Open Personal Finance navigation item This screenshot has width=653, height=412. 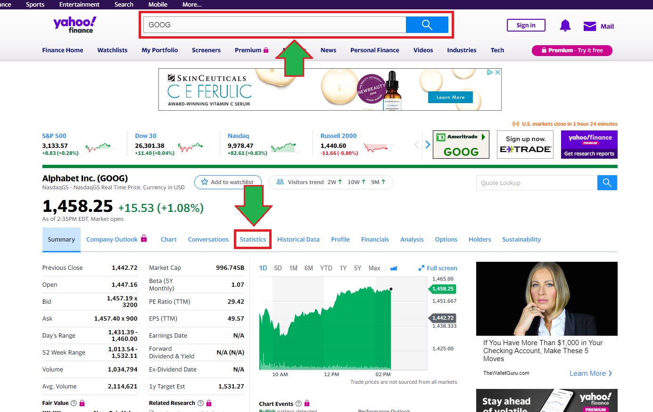click(x=375, y=50)
